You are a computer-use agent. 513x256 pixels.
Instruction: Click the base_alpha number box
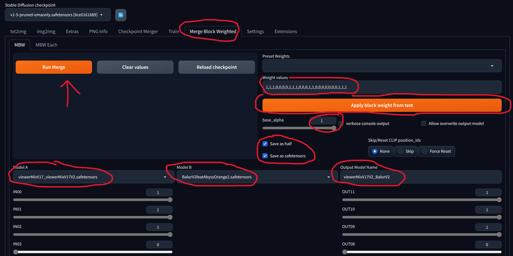pyautogui.click(x=323, y=121)
